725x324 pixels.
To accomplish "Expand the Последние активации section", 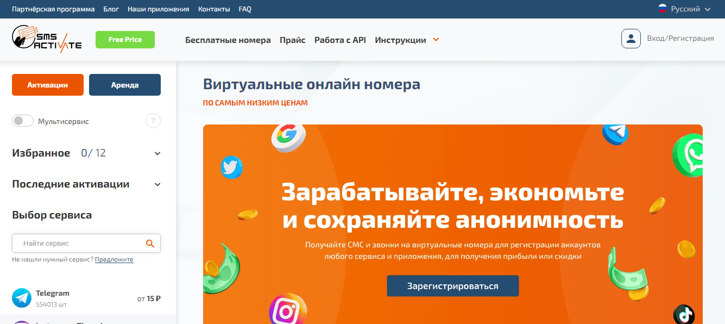I will coord(157,184).
